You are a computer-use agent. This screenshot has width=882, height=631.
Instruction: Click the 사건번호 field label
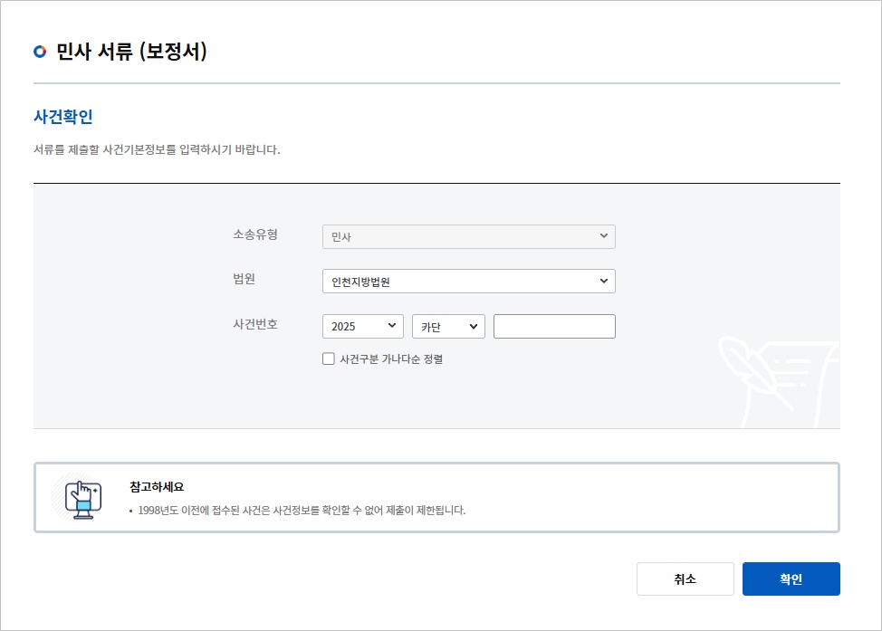click(x=255, y=323)
